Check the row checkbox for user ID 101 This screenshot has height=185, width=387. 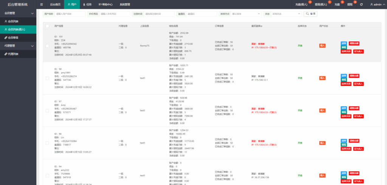point(47,46)
